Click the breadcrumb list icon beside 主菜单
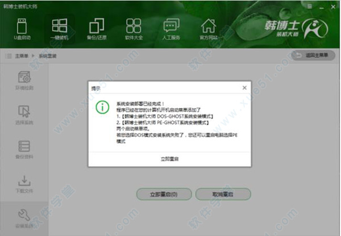The width and height of the screenshot is (341, 236). click(9, 56)
